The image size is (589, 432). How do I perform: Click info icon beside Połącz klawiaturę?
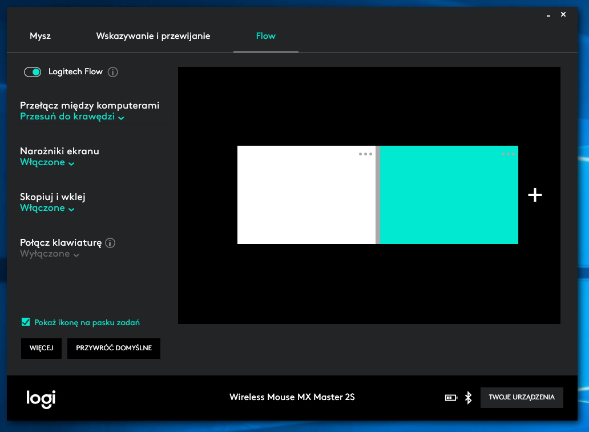pyautogui.click(x=110, y=243)
